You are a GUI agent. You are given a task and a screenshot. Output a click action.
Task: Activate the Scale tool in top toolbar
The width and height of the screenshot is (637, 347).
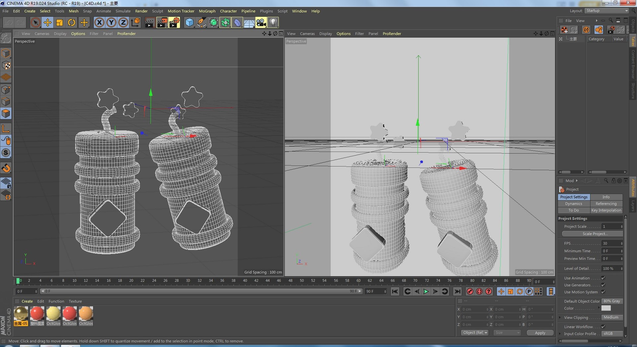[59, 23]
